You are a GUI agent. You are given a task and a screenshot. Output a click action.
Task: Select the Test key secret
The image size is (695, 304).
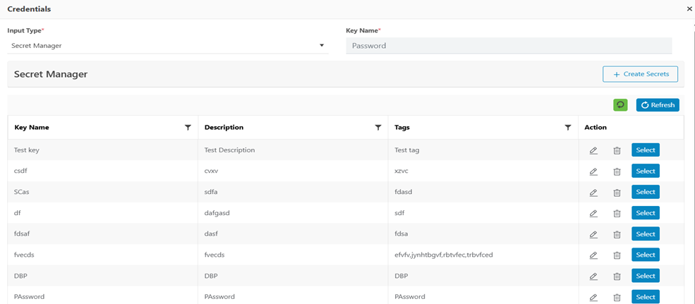tap(645, 150)
